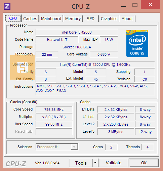Open the Mainboard tab
The height and width of the screenshot is (171, 163).
pos(51,18)
